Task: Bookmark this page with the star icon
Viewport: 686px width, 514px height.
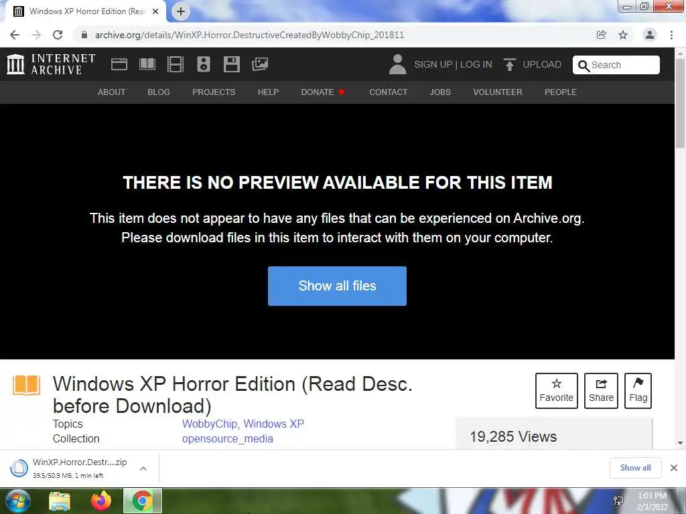Action: coord(623,35)
